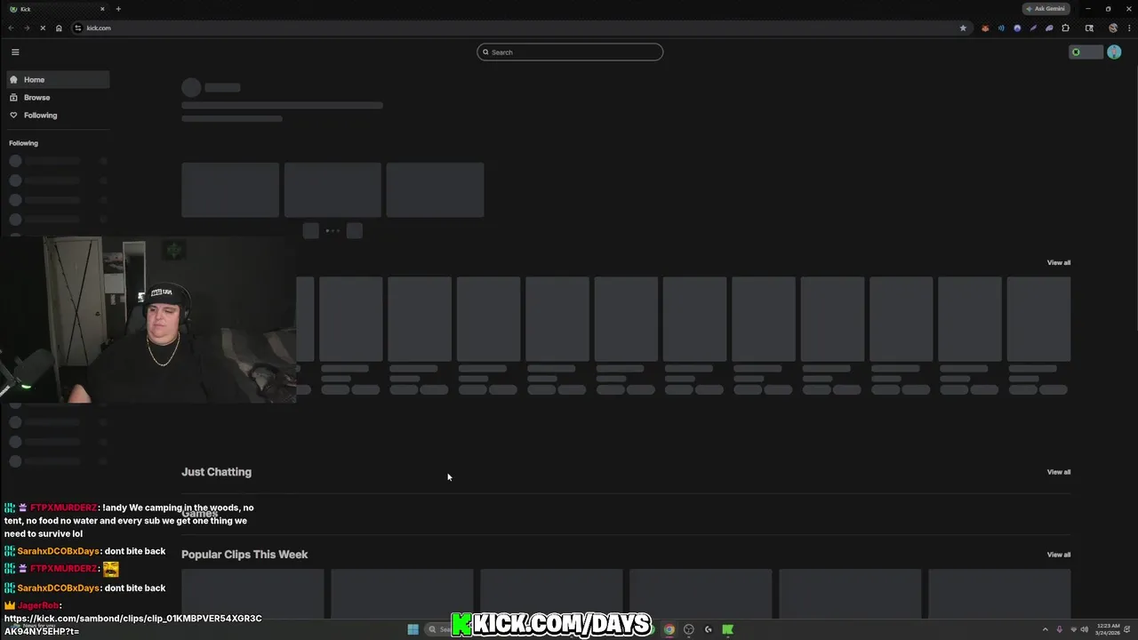Click the sambond clip link in chat

point(132,625)
